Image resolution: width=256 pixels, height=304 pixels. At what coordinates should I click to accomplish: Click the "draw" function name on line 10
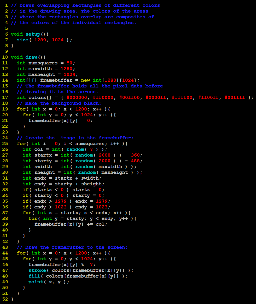[31, 57]
